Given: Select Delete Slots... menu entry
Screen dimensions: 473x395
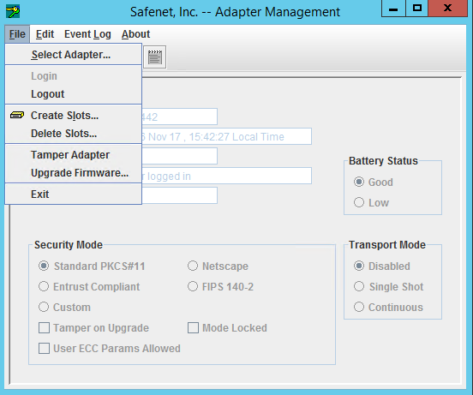Looking at the screenshot, I should [74, 134].
